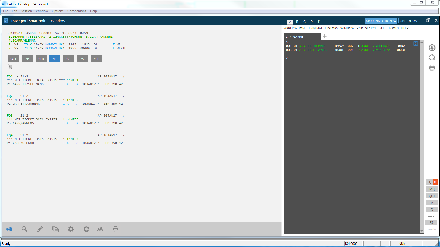Open the Smartpoint APPLICATION menu

pyautogui.click(x=294, y=28)
